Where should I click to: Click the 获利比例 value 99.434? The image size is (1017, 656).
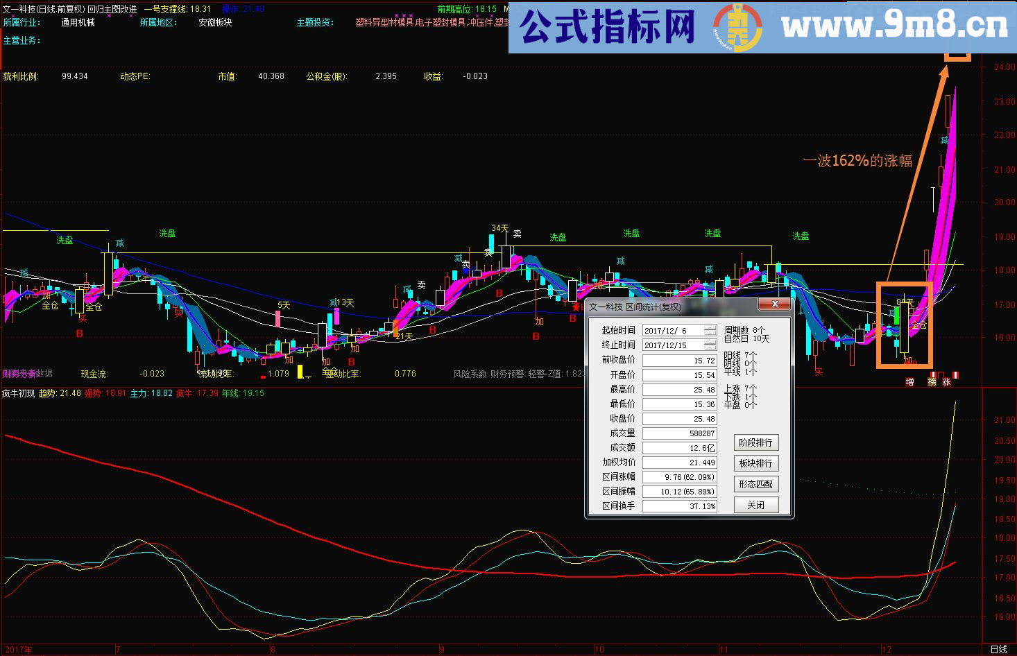[75, 76]
